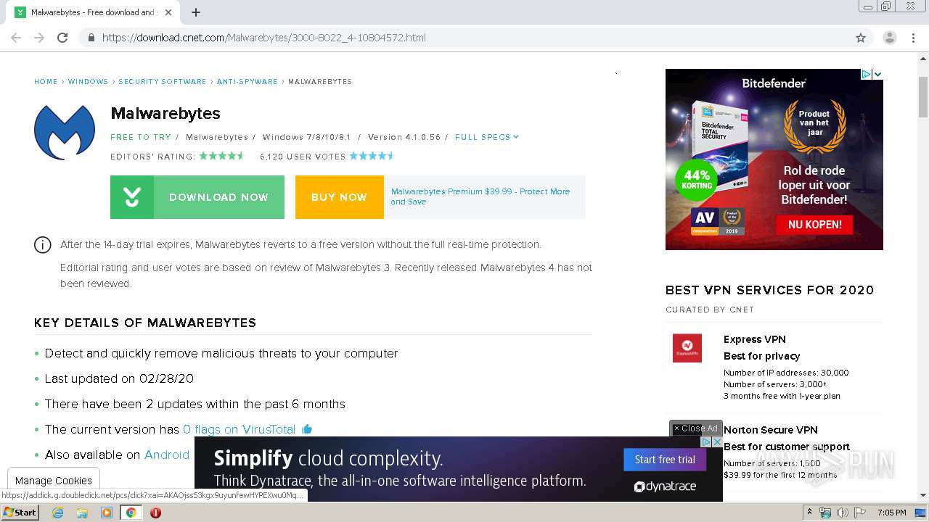Click the Windows Start button
929x522 pixels.
click(x=20, y=513)
